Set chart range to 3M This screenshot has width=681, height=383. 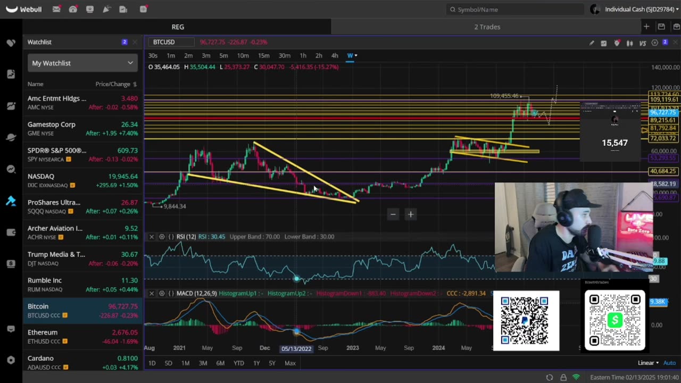[x=203, y=363]
